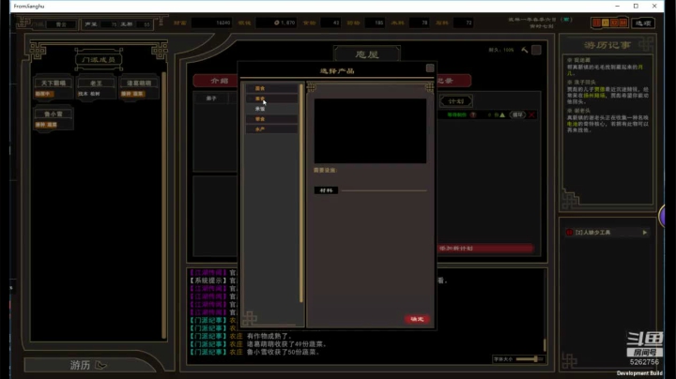Move the plan up with the triangle arrow

pyautogui.click(x=502, y=115)
